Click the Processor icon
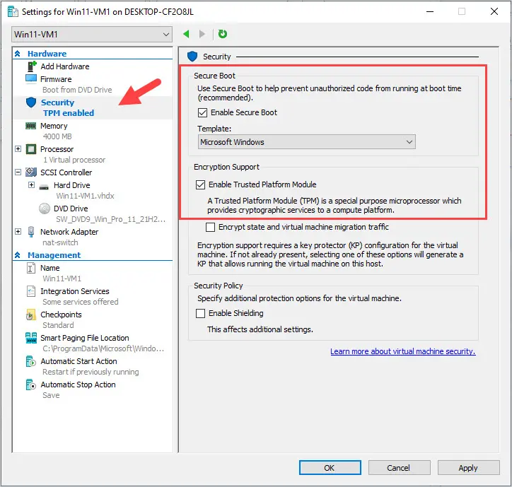The image size is (512, 487). click(31, 149)
